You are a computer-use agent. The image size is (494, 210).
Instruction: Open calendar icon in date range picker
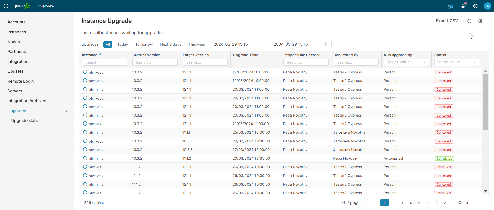(x=327, y=44)
